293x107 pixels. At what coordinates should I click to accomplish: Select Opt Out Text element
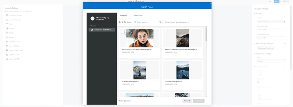click(x=12, y=55)
